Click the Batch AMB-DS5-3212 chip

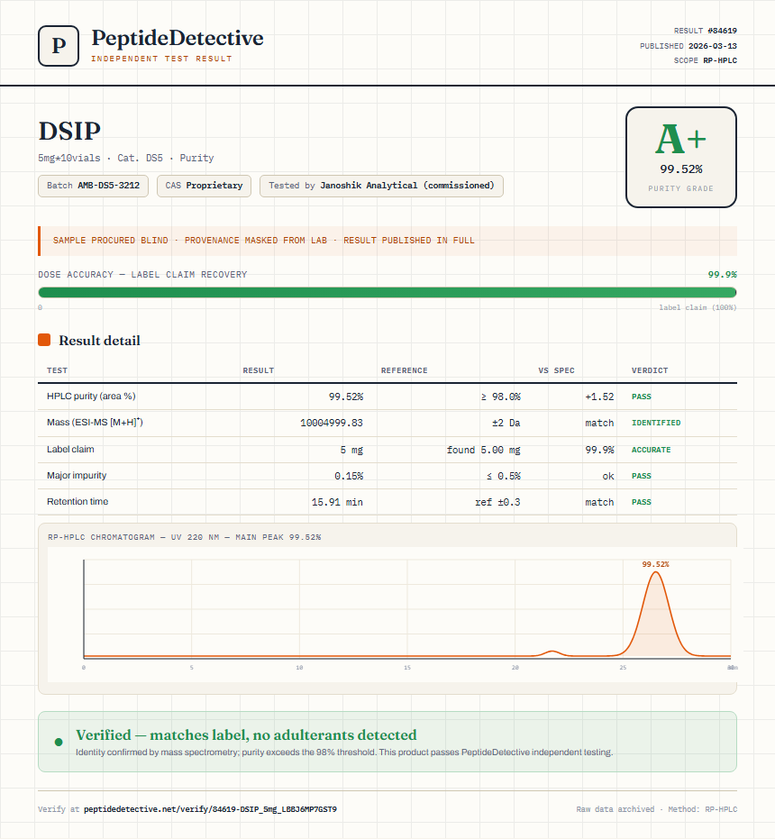click(93, 186)
